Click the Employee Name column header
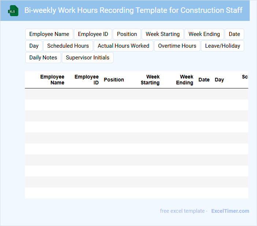 (x=52, y=80)
